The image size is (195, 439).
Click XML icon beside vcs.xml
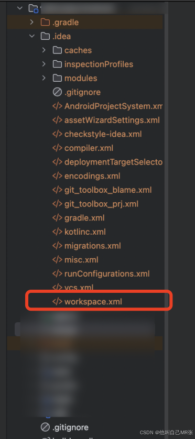tap(57, 287)
